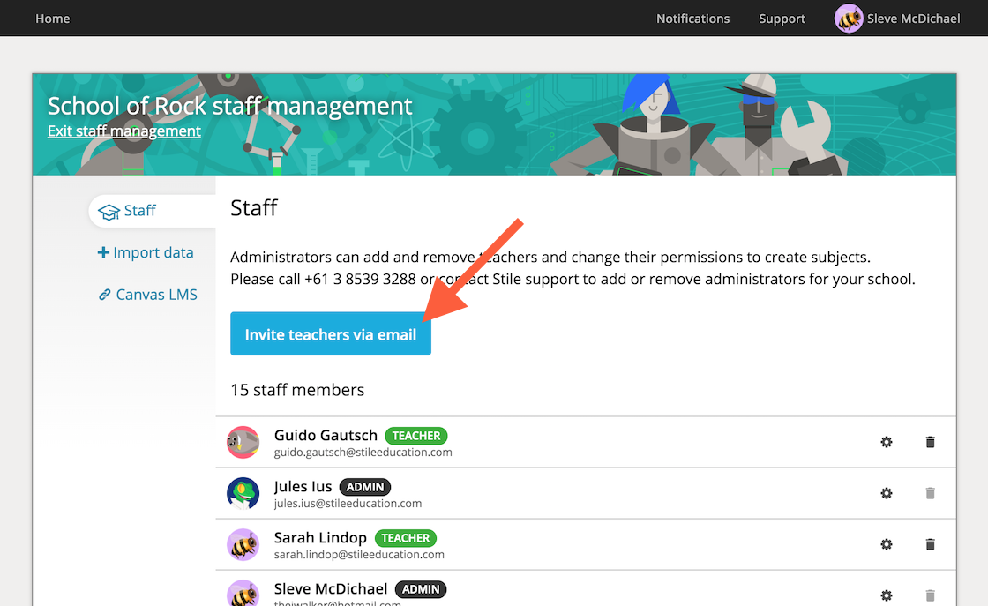Click sarah.lindop@stileeducation.com email text
Screen dimensions: 988x606
click(359, 554)
